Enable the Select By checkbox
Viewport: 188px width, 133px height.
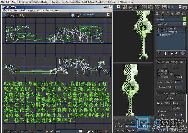[x=159, y=74]
